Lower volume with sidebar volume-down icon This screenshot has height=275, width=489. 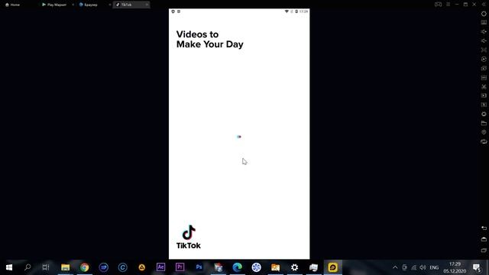click(484, 40)
